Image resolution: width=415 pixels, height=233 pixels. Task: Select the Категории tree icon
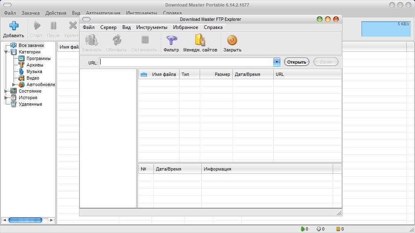[14, 52]
